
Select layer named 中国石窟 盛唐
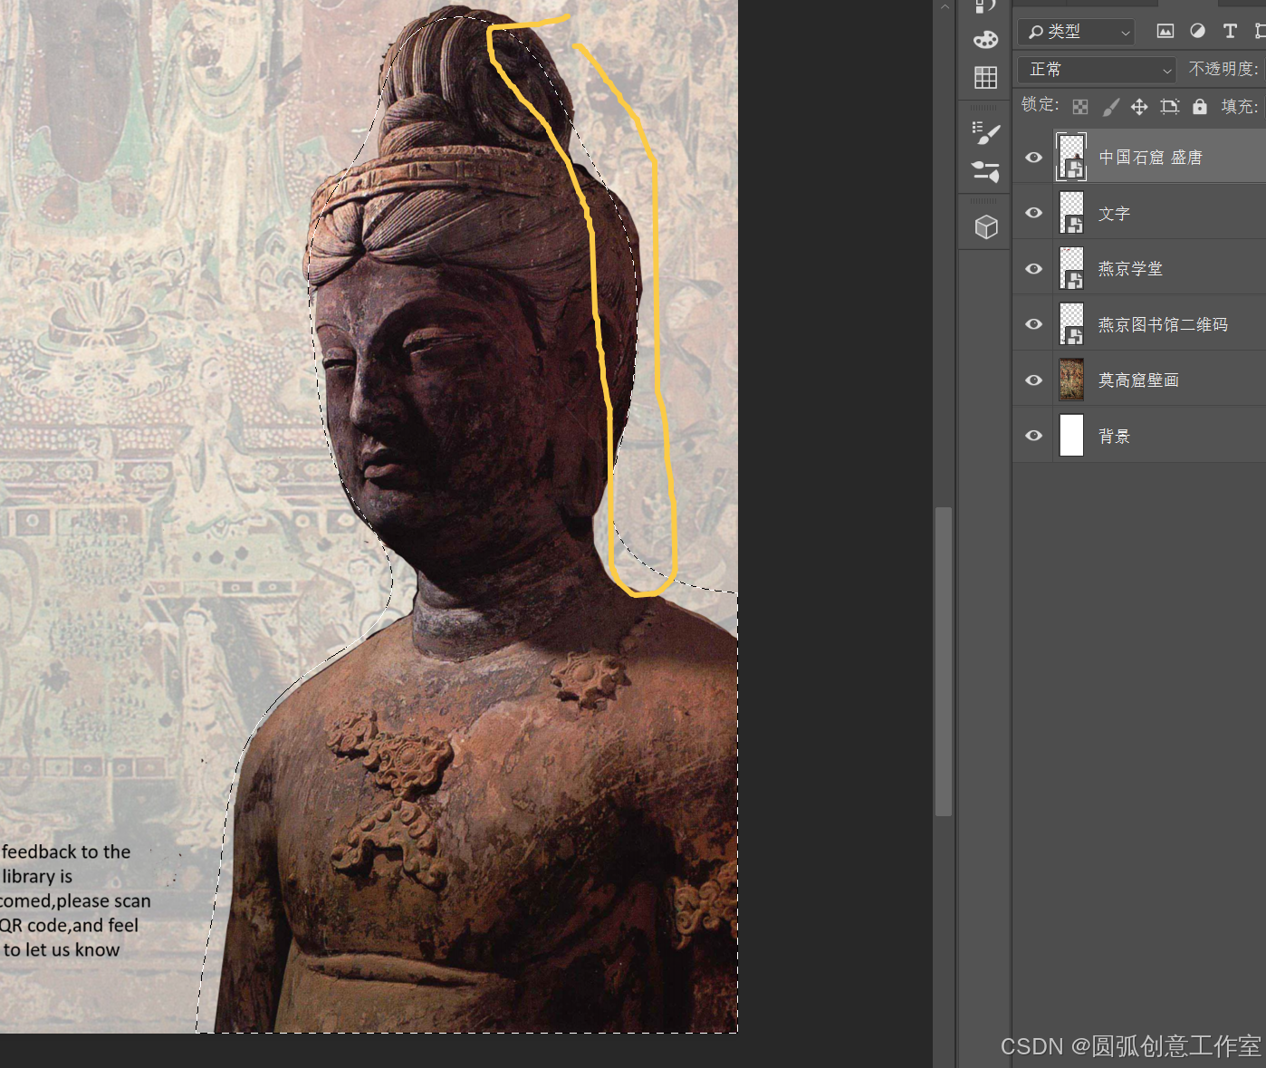point(1150,158)
